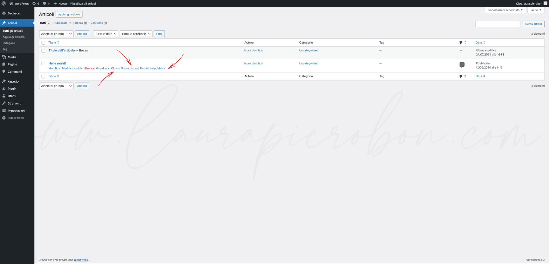Select the Hello world! row checkbox
The image size is (549, 264).
click(x=43, y=64)
